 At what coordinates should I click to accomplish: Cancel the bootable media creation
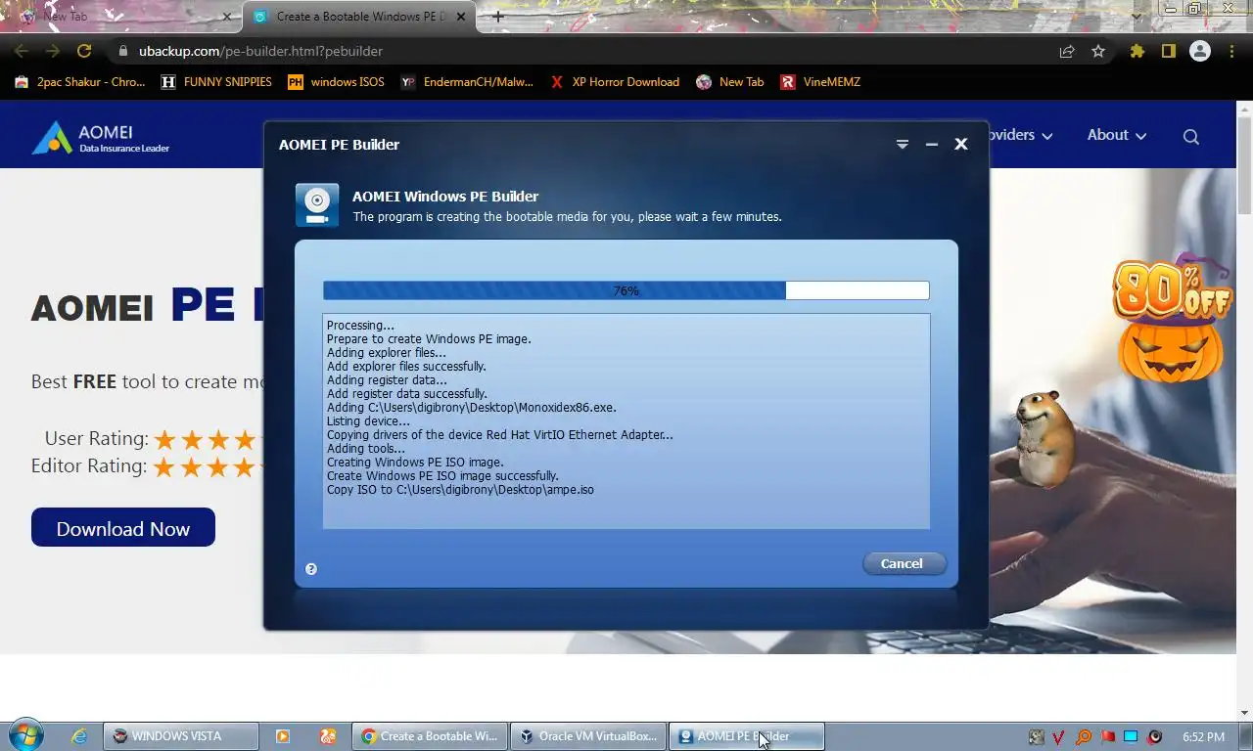904,563
